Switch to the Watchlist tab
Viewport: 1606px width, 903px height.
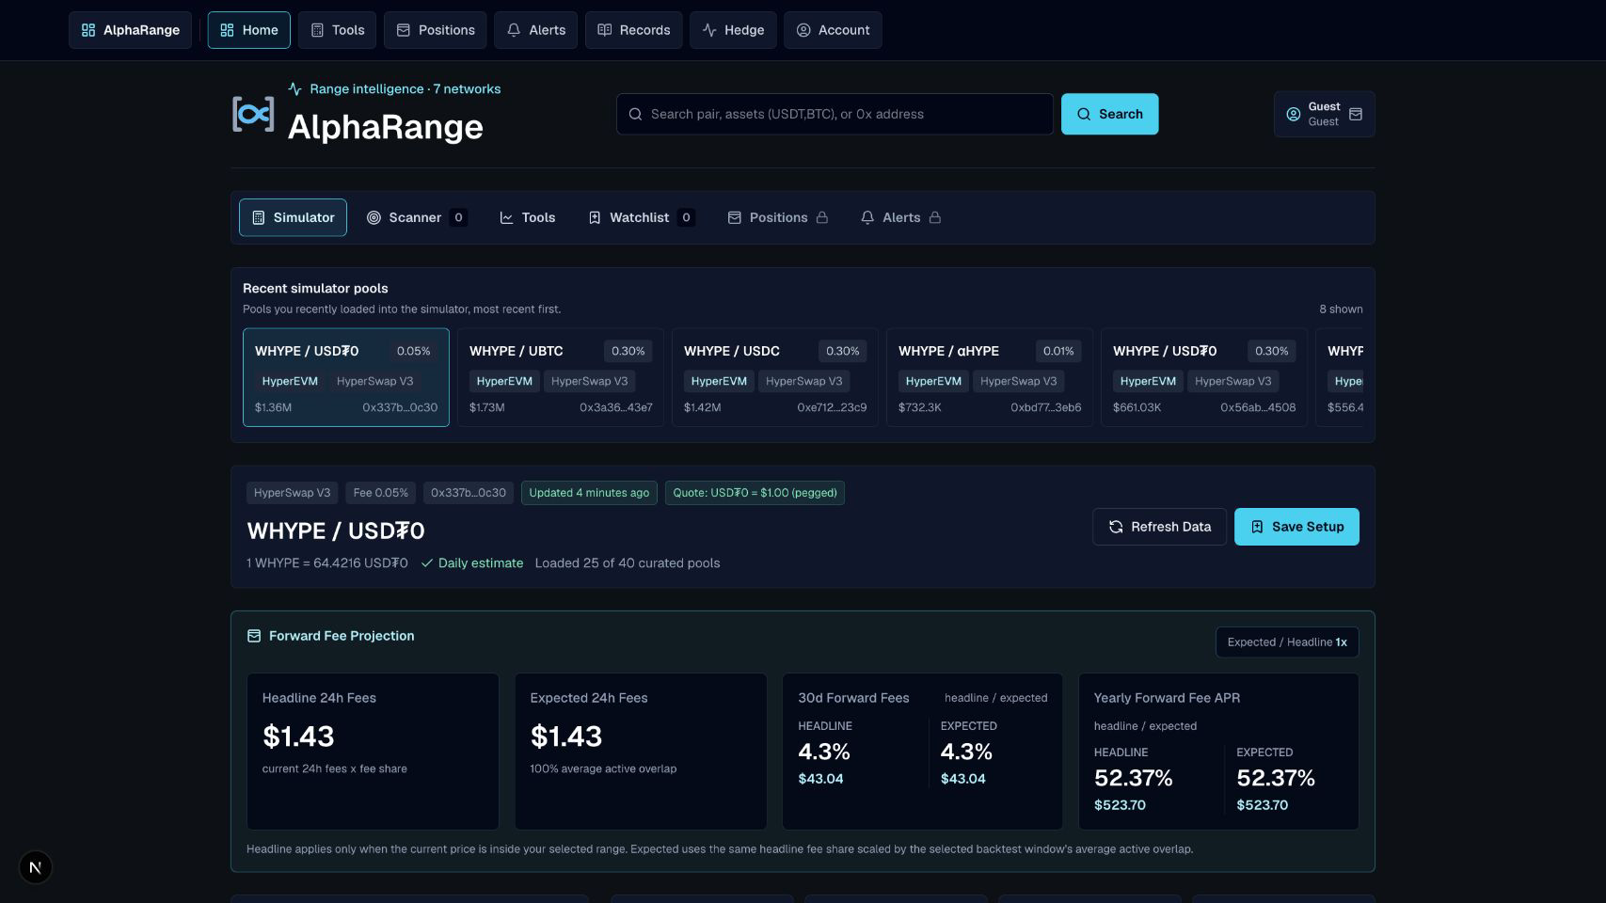click(642, 217)
